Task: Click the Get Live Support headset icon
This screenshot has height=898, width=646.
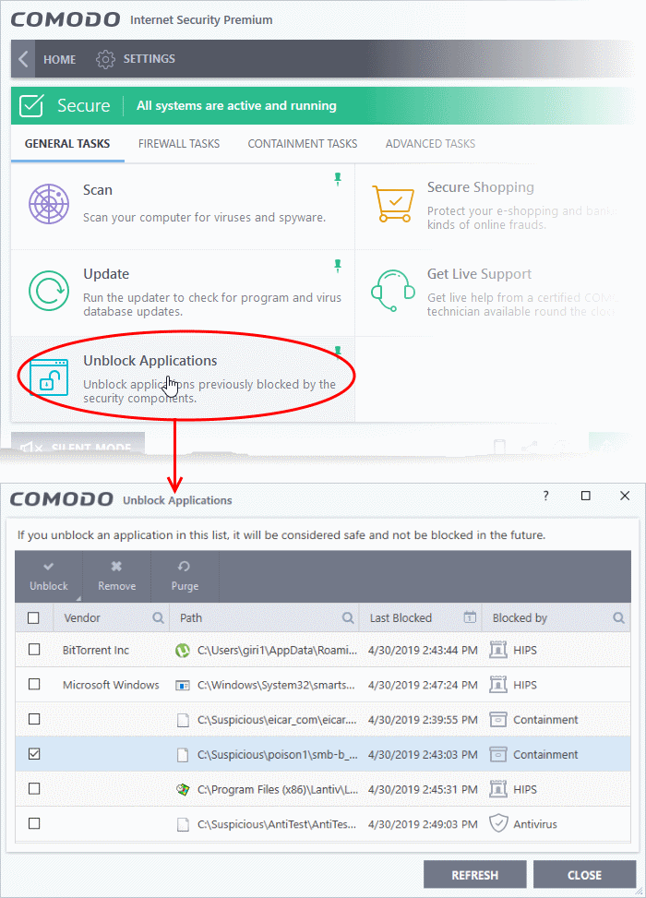Action: [393, 291]
